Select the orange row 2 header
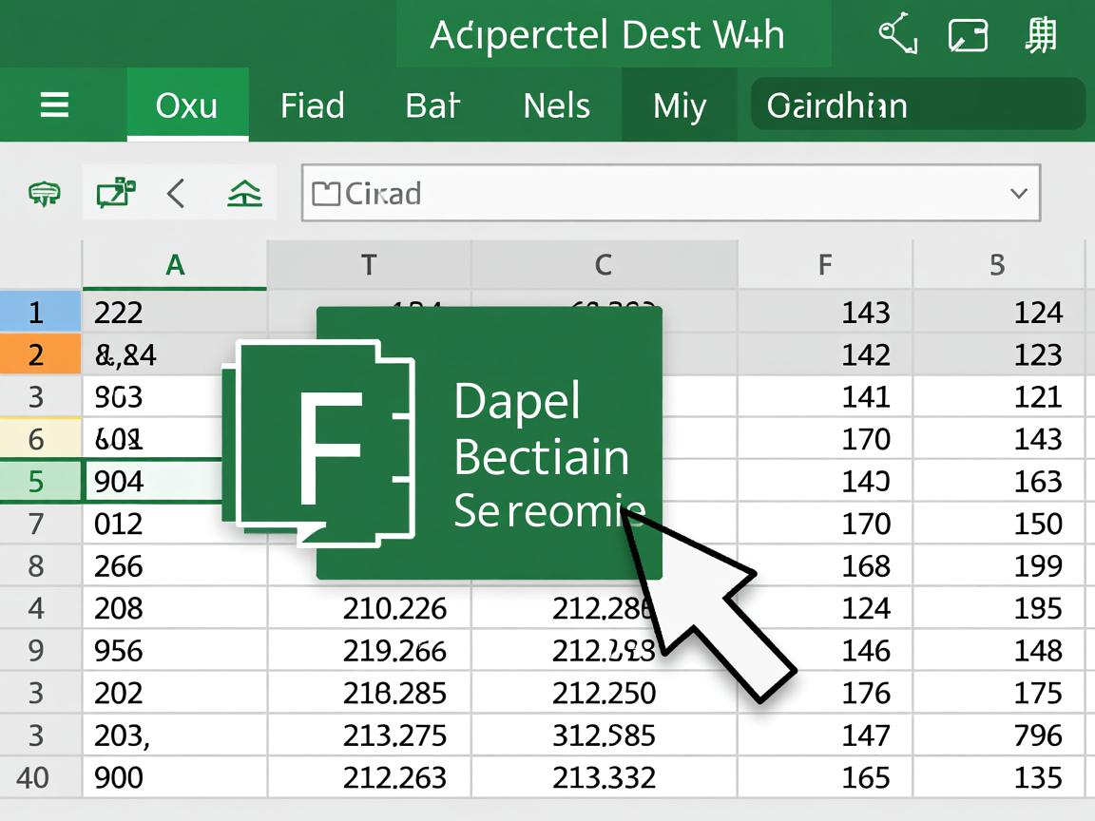This screenshot has width=1095, height=821. click(36, 355)
